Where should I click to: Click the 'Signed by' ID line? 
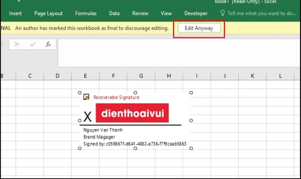135,144
